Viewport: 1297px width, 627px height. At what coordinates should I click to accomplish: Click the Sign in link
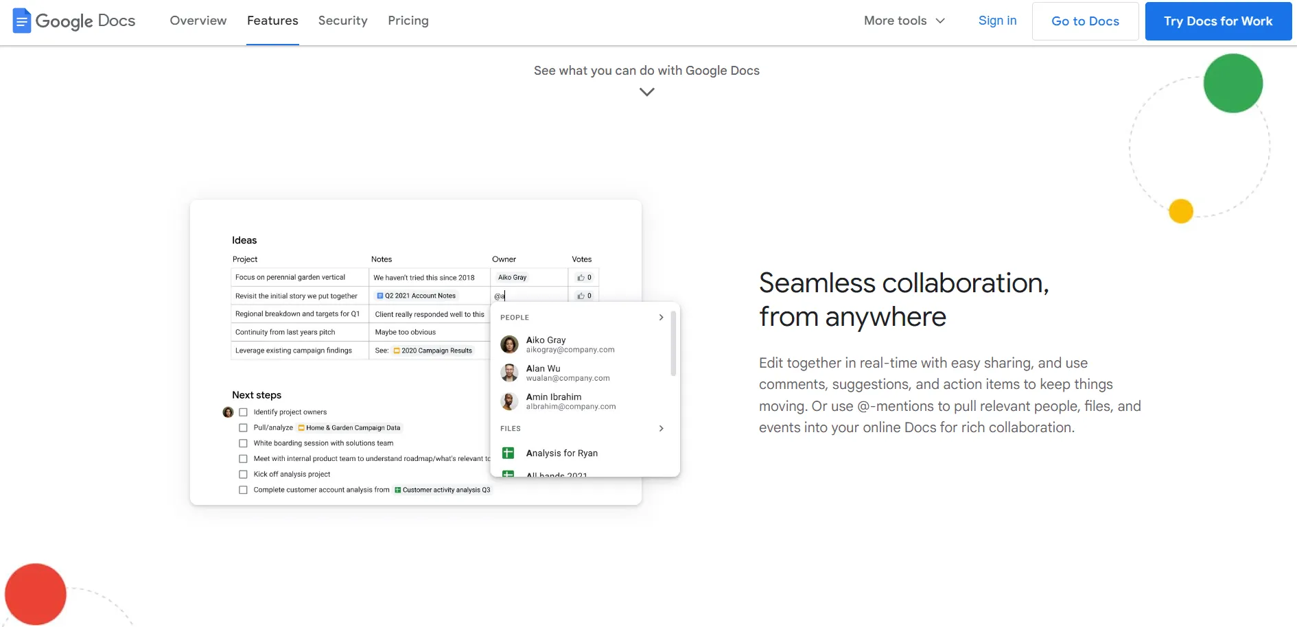click(x=997, y=21)
